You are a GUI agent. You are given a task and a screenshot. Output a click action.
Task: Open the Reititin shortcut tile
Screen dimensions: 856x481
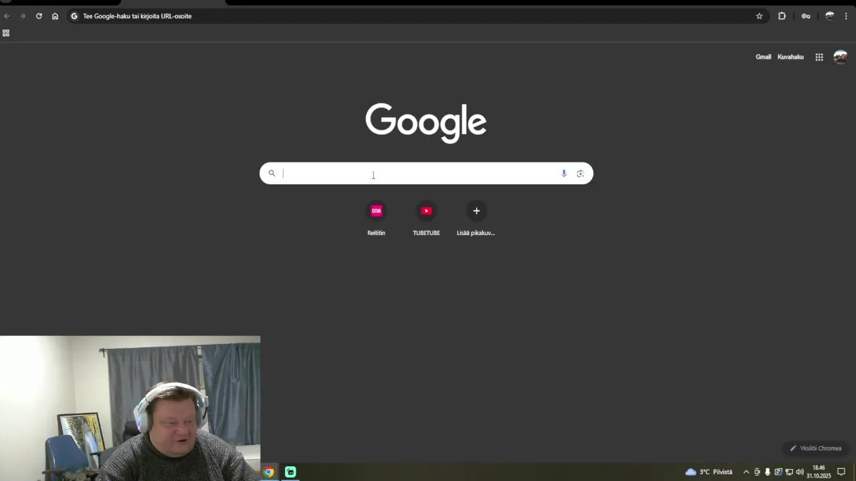376,219
